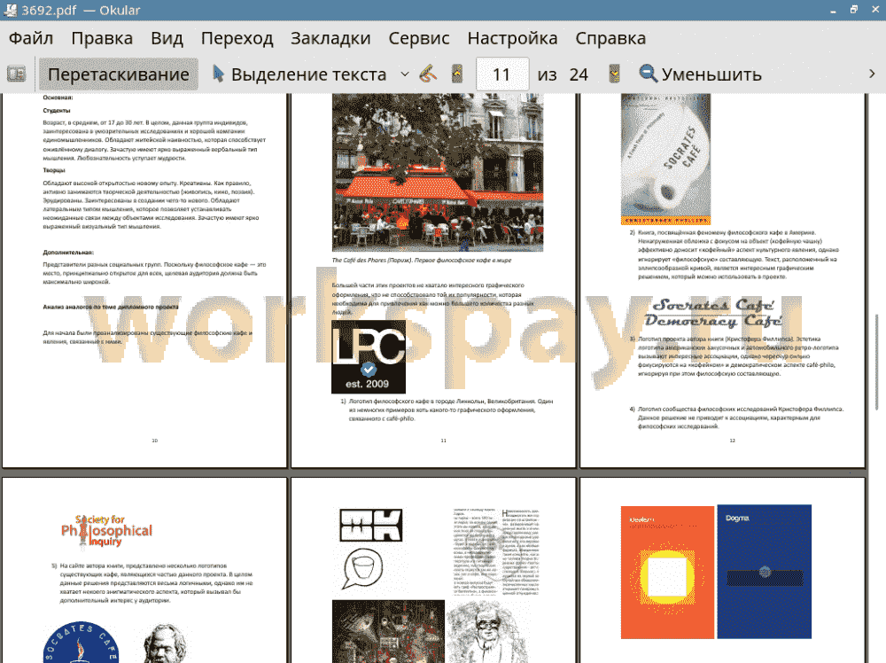Click the Society for Philosophical Inquiry logo

click(x=106, y=531)
